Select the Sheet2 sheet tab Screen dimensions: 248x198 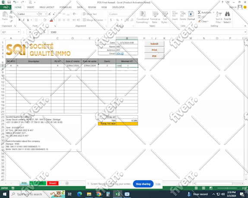[53, 183]
